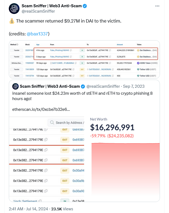Image resolution: width=169 pixels, height=213 pixels.
Task: Open the OUT transactions list image
Action: (46, 159)
